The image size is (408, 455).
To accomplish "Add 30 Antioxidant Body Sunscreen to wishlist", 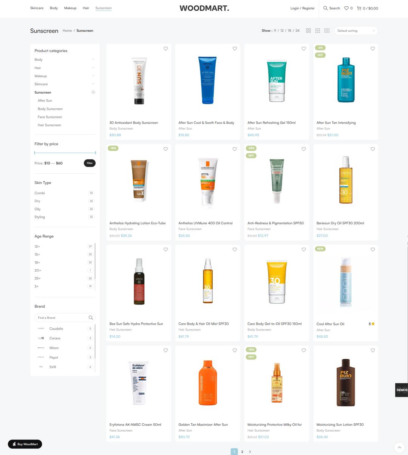I will 165,49.
